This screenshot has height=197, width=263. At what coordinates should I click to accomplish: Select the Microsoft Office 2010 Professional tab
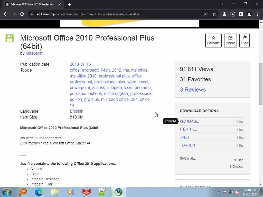pos(33,5)
